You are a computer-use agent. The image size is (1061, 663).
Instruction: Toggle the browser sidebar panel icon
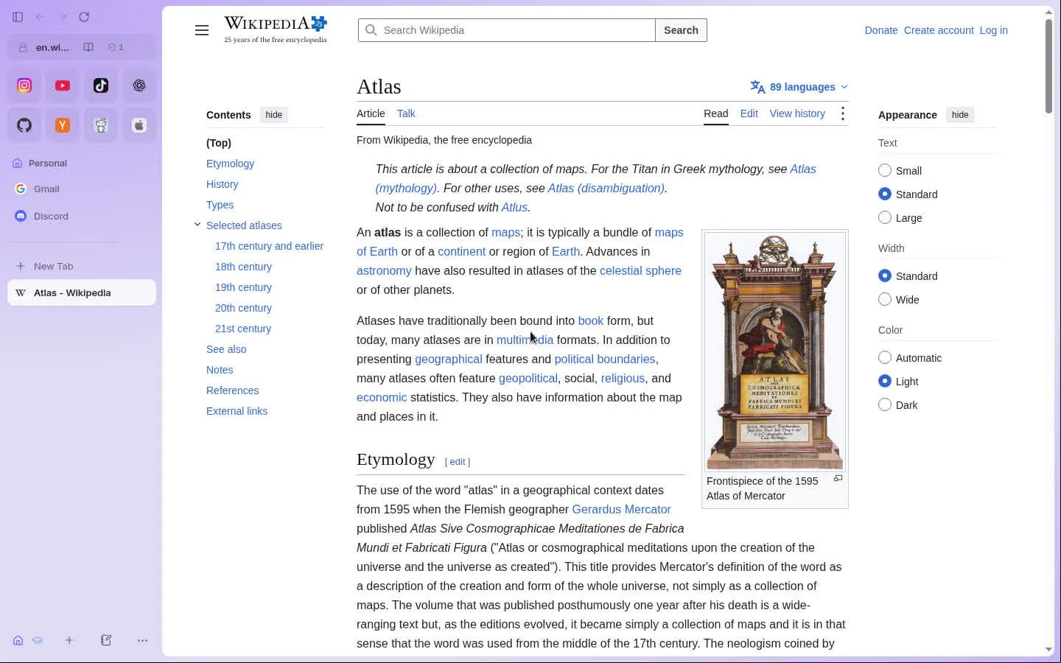click(x=18, y=17)
